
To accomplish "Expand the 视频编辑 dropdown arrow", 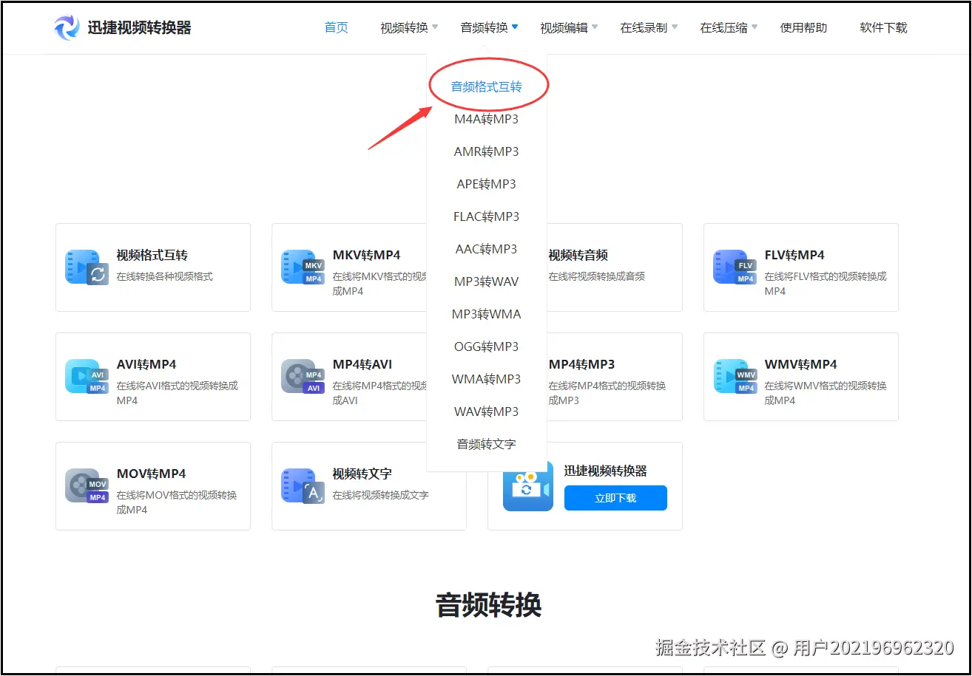I will 595,27.
